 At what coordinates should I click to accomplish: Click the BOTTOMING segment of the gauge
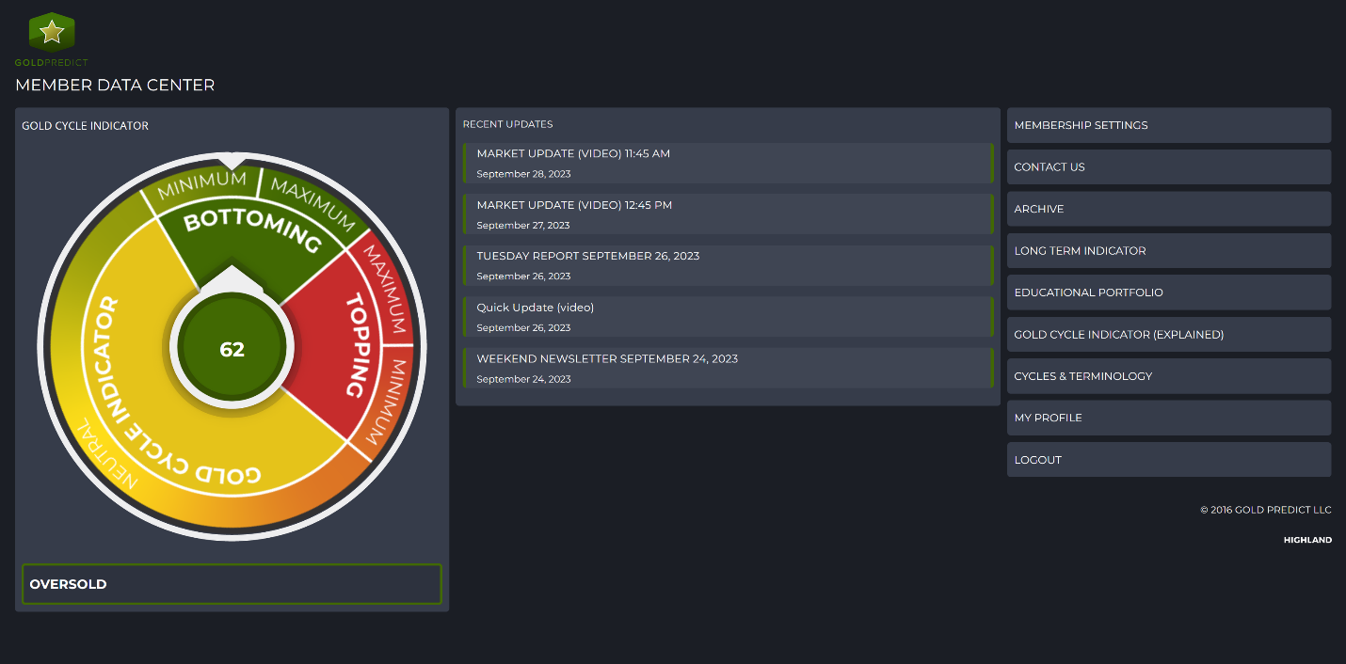tap(252, 232)
